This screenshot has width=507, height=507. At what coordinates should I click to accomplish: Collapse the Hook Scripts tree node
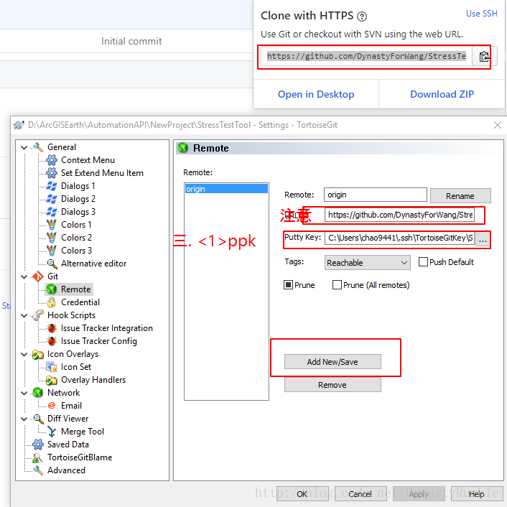[x=24, y=315]
